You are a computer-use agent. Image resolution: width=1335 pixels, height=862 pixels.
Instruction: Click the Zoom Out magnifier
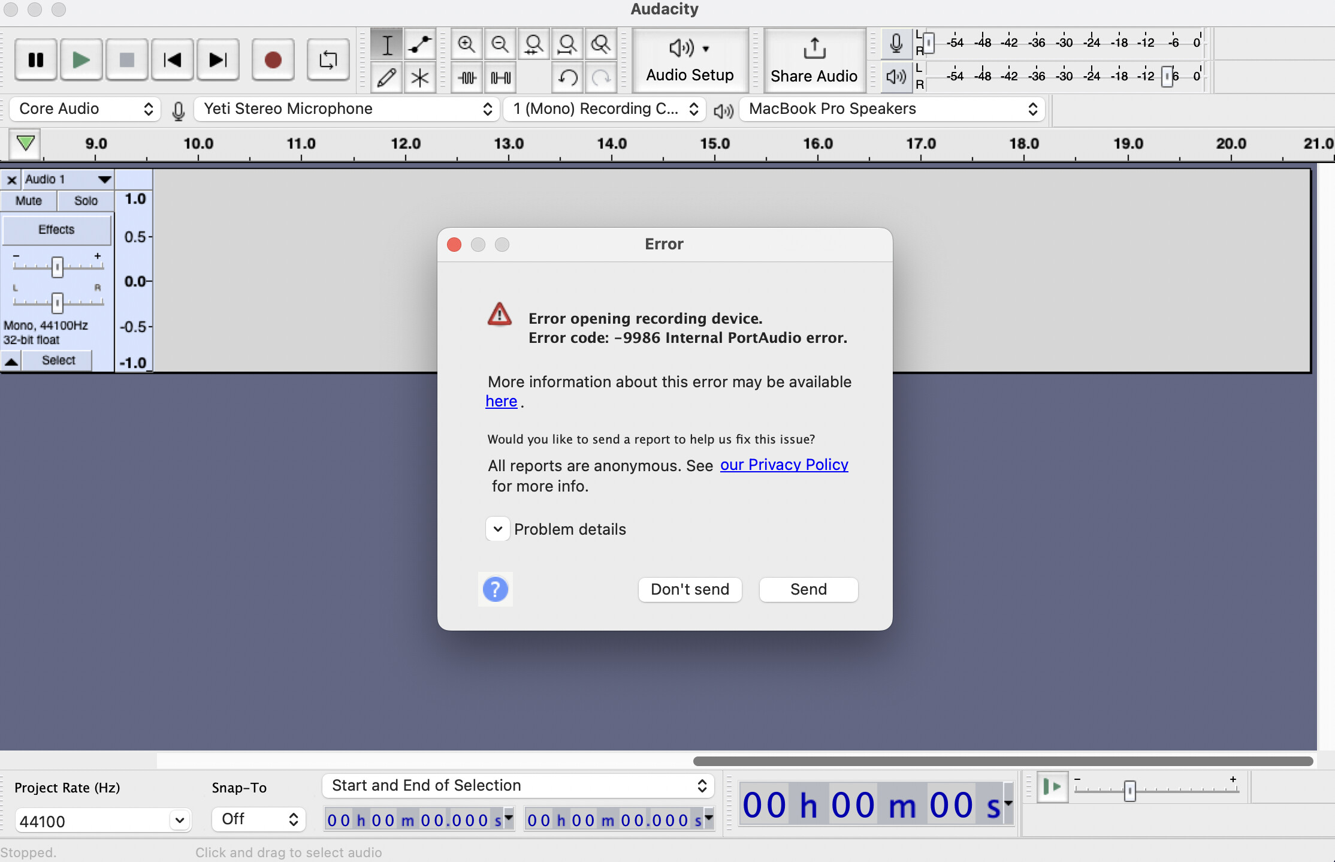(500, 44)
